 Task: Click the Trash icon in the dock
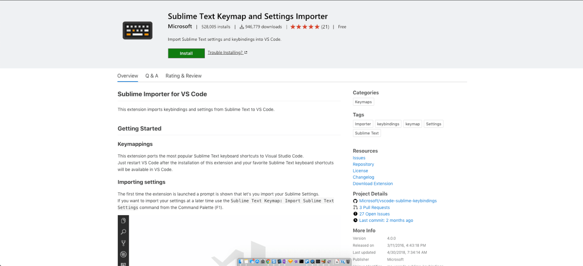point(348,261)
